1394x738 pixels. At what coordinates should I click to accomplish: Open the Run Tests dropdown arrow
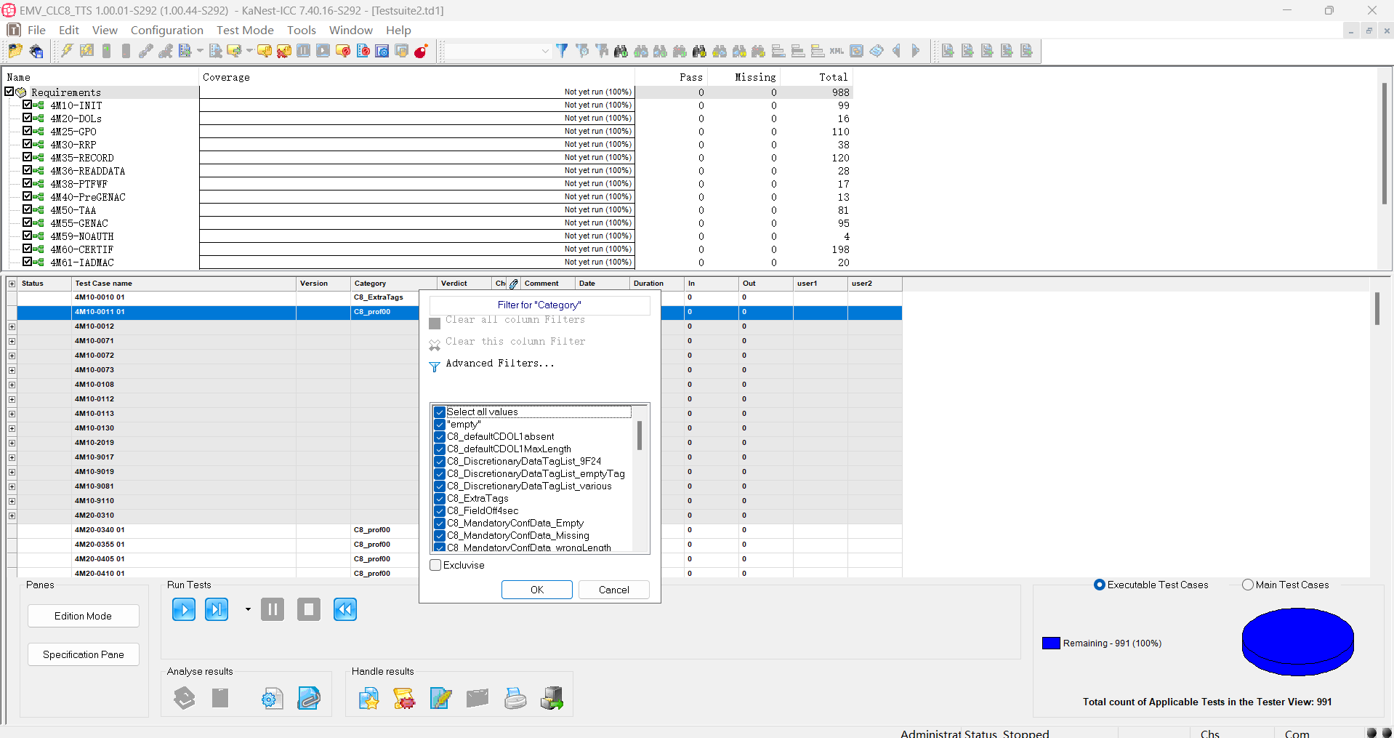click(248, 609)
